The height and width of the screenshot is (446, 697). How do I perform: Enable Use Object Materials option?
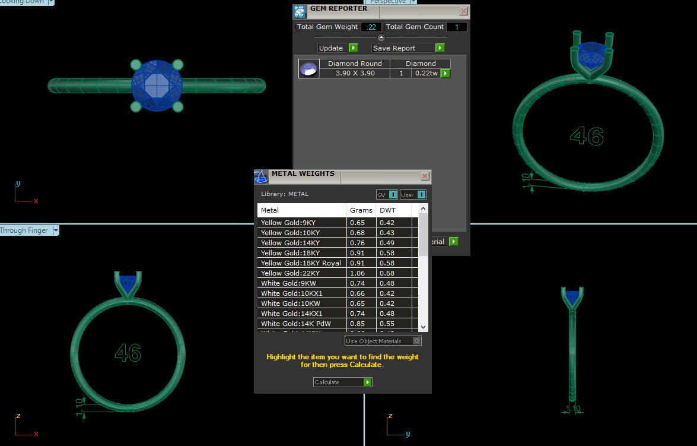[x=417, y=341]
